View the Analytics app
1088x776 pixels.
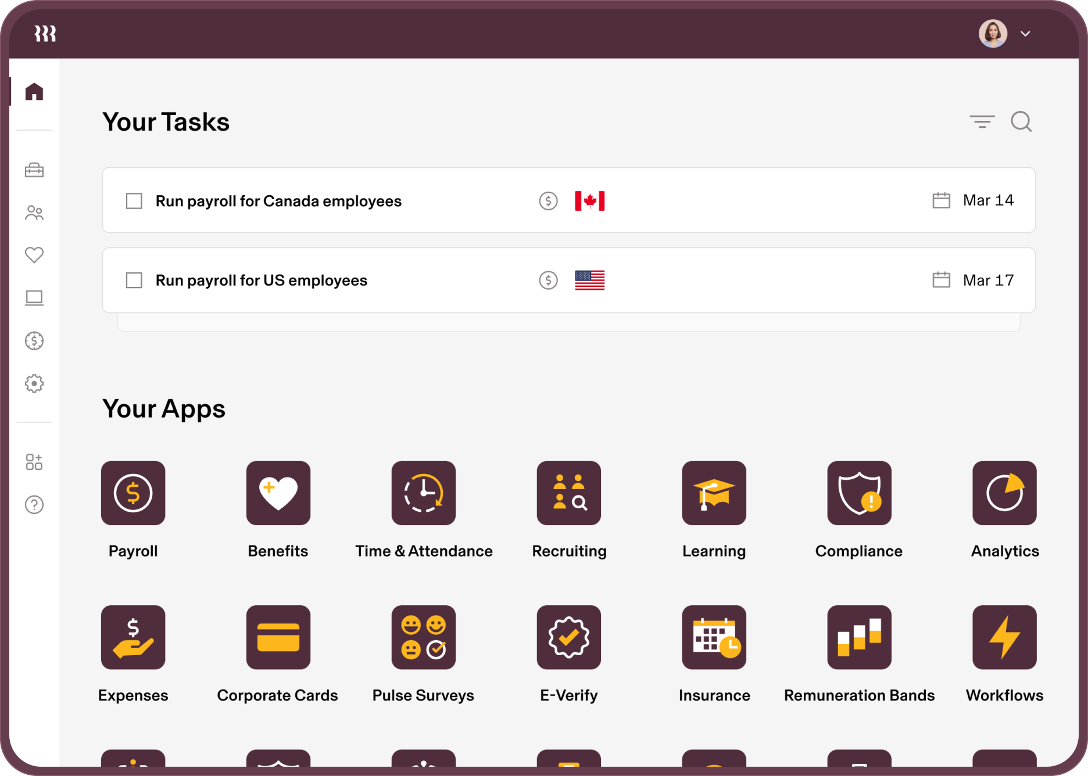click(x=1004, y=493)
